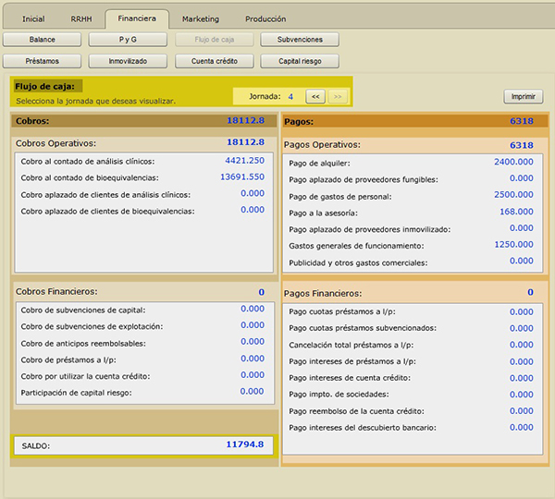
Task: Click 'Pago aplazado de proveedores fungibles' value
Action: pos(522,178)
